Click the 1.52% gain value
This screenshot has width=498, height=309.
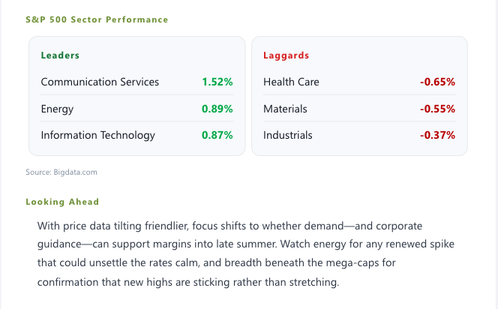217,82
